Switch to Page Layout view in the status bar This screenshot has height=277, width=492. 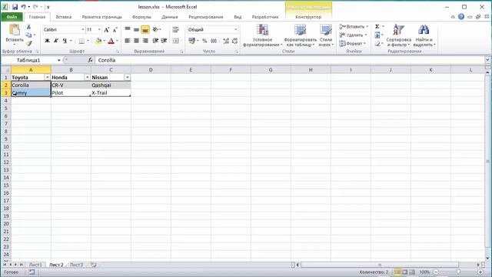(x=405, y=272)
